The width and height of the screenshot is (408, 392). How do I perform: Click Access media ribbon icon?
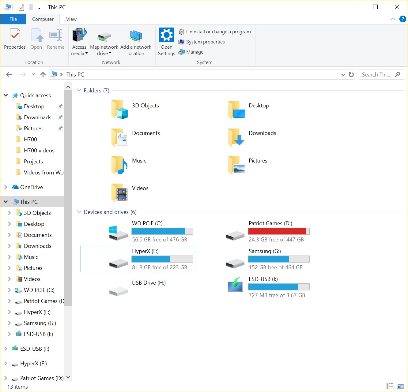click(79, 35)
